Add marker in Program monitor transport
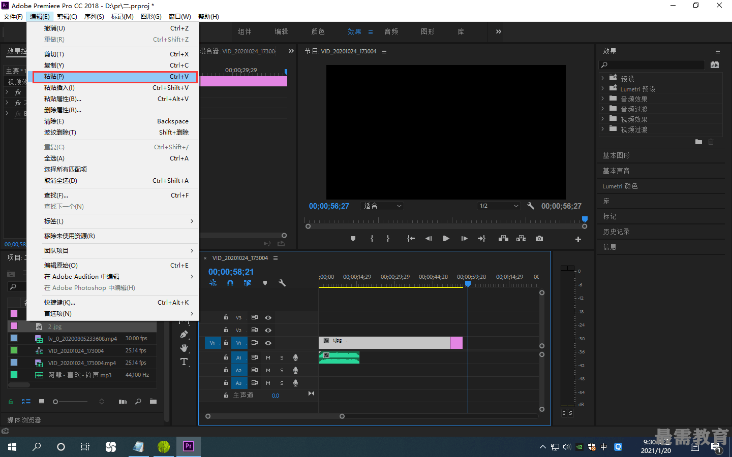The width and height of the screenshot is (732, 457). (x=353, y=239)
